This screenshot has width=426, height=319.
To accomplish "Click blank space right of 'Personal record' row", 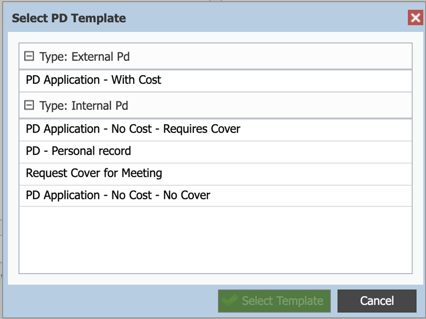I will point(270,152).
